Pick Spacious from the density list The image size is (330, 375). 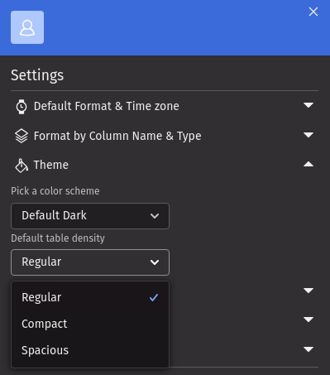pyautogui.click(x=90, y=350)
